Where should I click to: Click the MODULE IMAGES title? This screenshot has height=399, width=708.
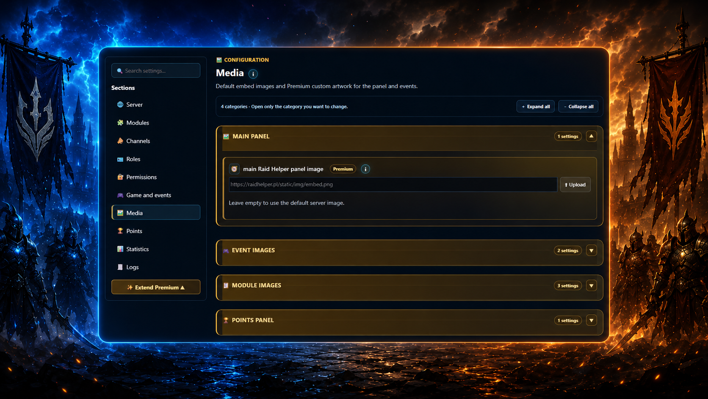pyautogui.click(x=257, y=285)
